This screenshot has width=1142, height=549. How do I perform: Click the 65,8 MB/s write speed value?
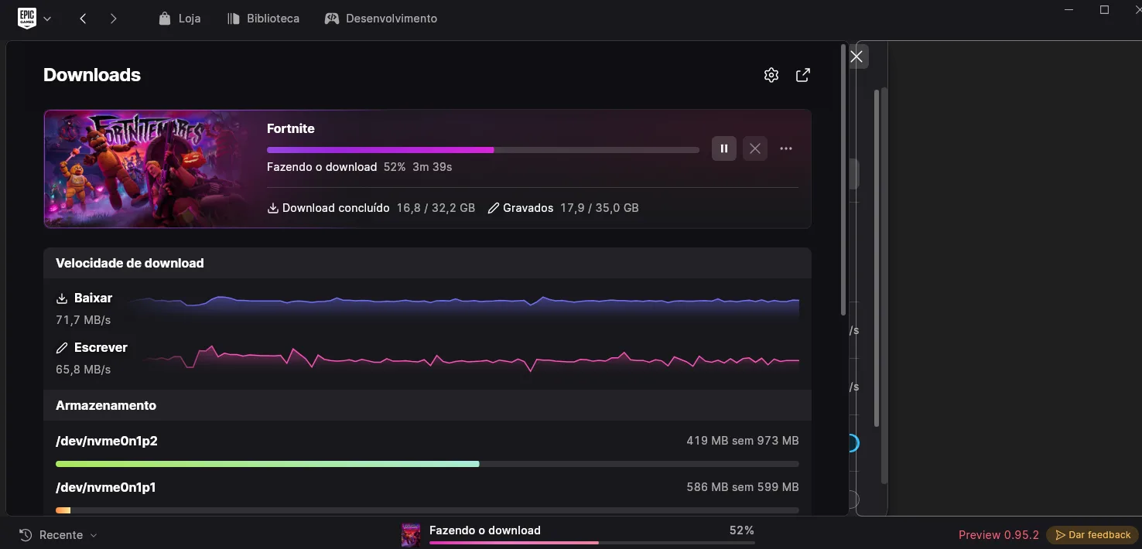coord(83,370)
